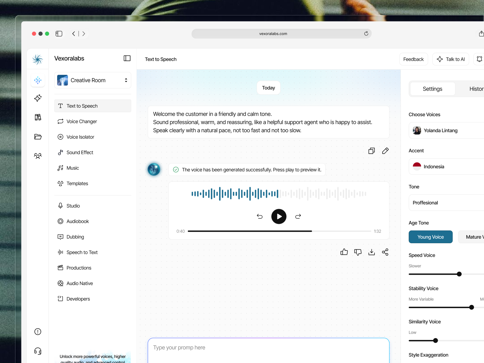Open headset support icon in rail
Image resolution: width=484 pixels, height=363 pixels.
point(38,351)
